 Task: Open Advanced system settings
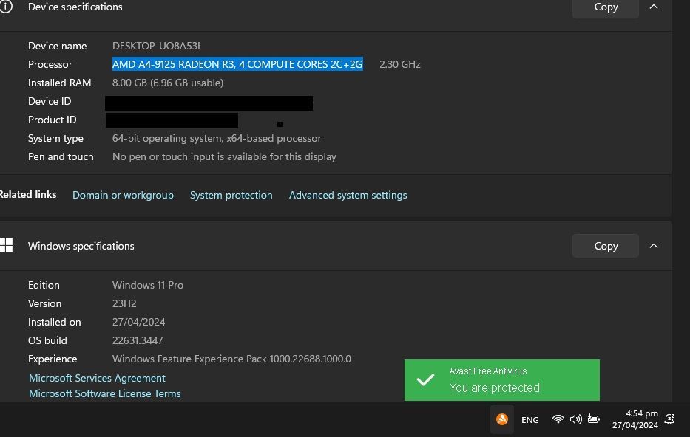pyautogui.click(x=348, y=195)
